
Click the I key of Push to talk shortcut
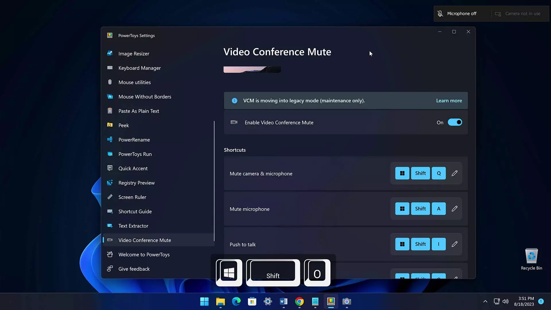pos(439,244)
